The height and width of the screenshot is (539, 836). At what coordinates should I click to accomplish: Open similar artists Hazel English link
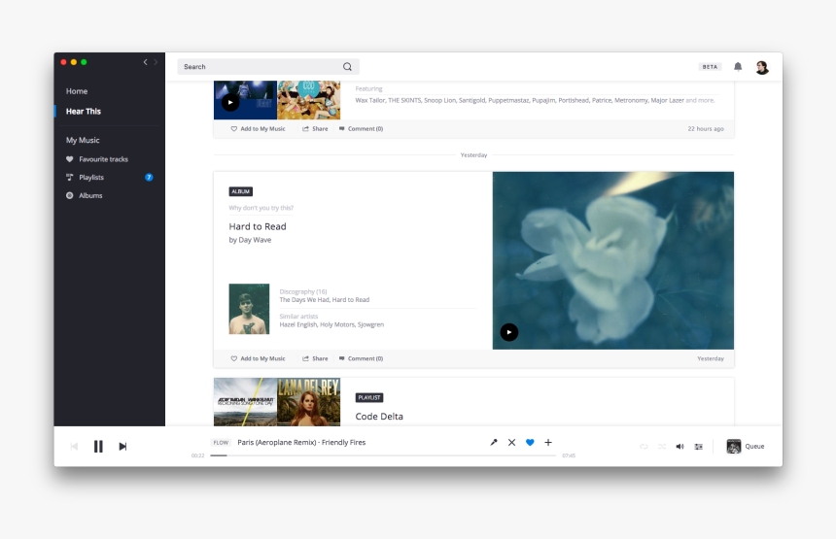point(298,324)
